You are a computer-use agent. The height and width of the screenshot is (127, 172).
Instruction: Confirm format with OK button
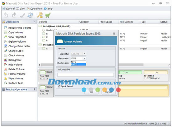tap(91, 92)
